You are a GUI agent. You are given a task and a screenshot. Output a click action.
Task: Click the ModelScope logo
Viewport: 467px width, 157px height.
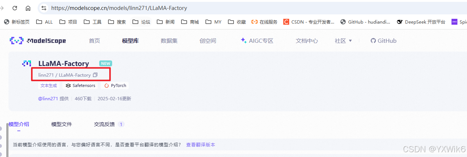coord(38,41)
